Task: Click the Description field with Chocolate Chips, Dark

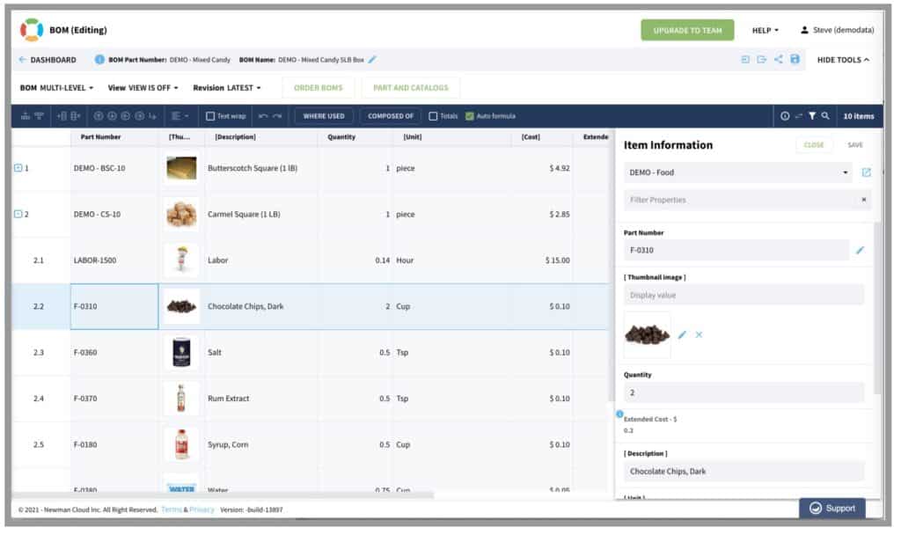Action: tap(744, 472)
